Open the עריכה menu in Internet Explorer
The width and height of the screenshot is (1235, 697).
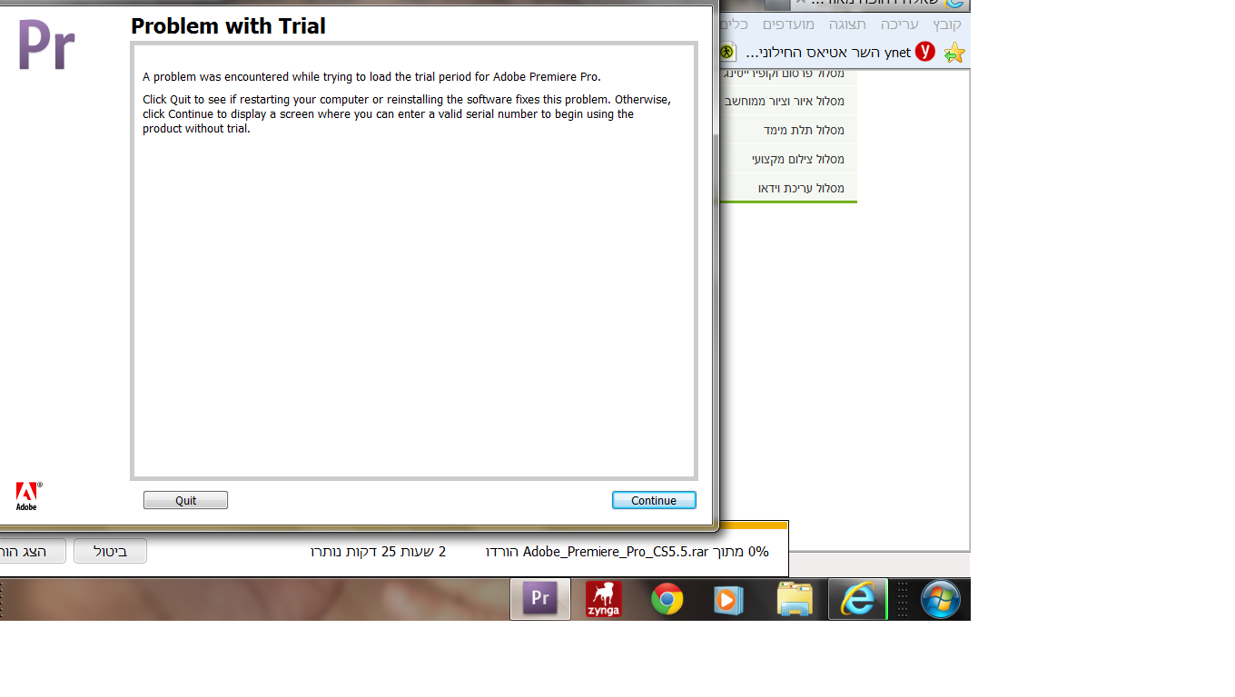point(900,25)
